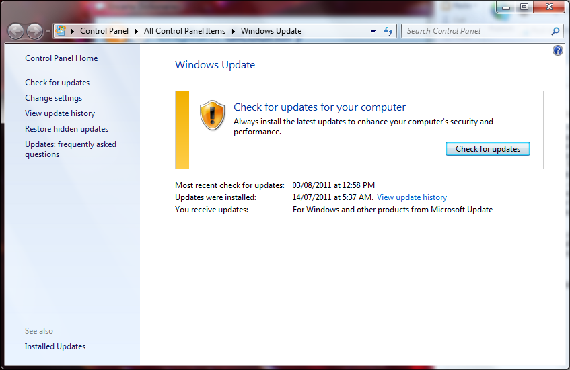Open Restore hidden updates
Screen dimensions: 570x370
click(67, 129)
